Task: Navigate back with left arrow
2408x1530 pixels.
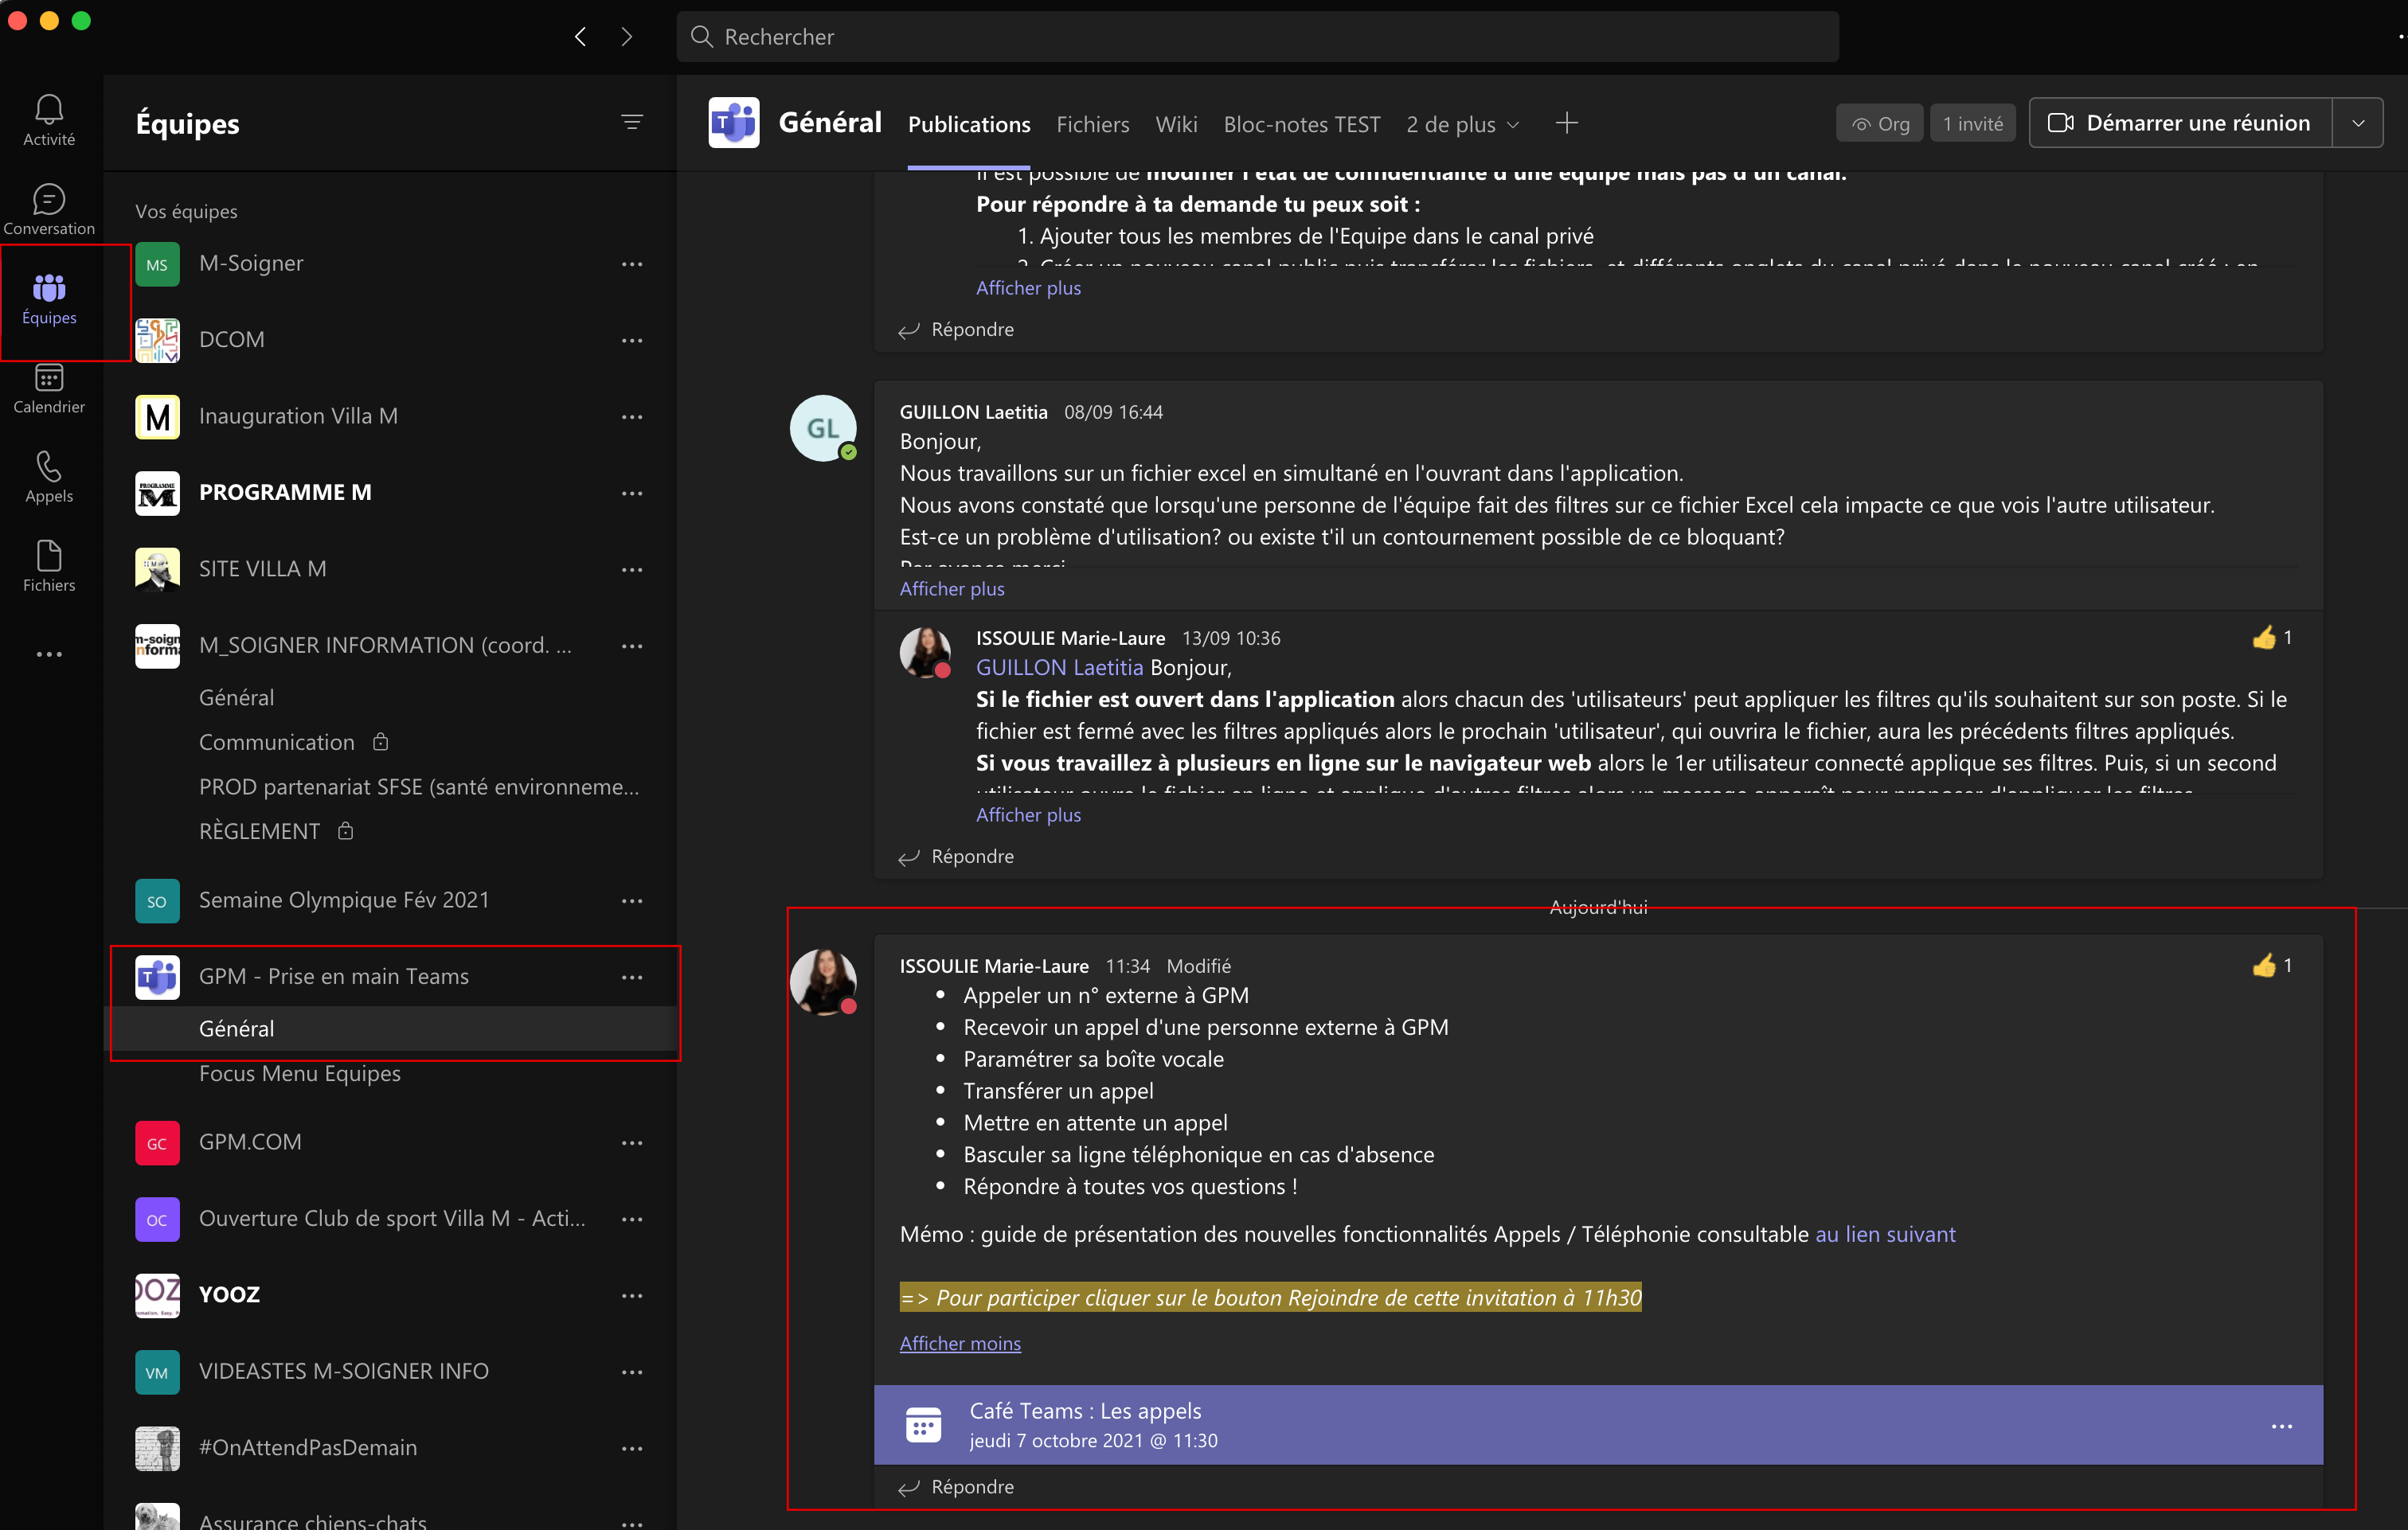Action: 580,37
